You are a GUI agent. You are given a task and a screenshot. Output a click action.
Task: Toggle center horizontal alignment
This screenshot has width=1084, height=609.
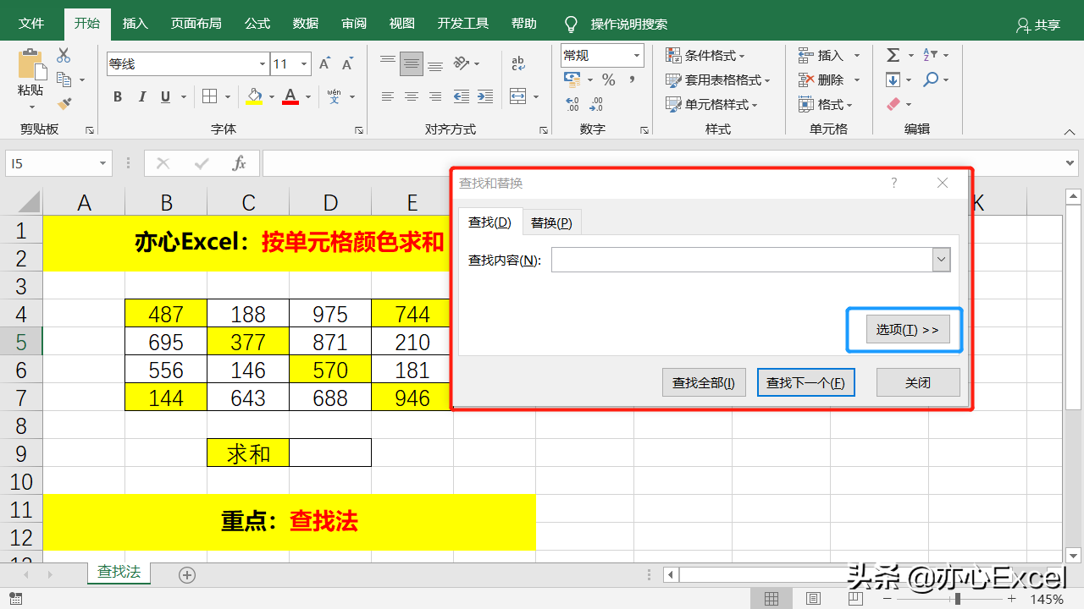click(x=412, y=96)
